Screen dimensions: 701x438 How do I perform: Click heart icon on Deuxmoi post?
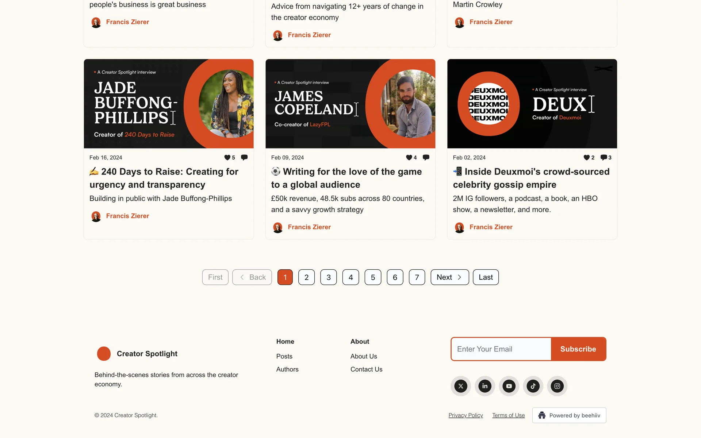click(586, 157)
